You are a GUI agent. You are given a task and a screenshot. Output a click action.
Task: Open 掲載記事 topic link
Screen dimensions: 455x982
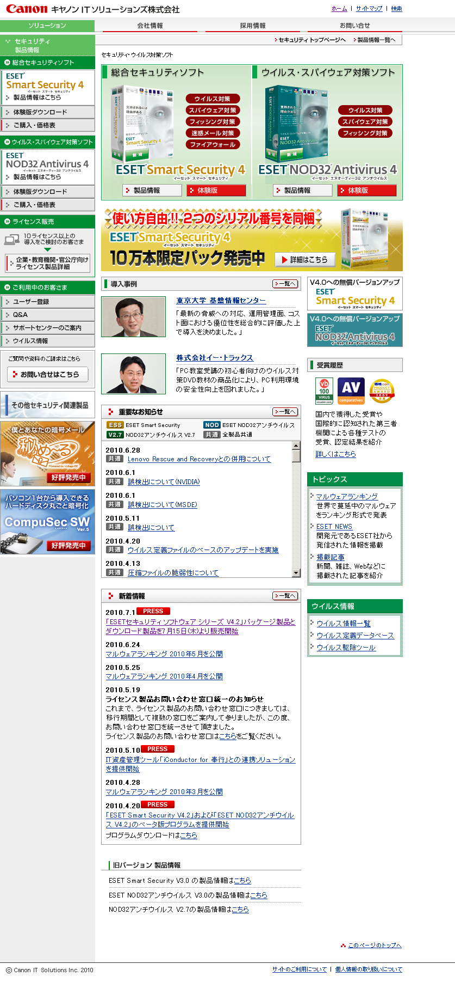tap(331, 557)
